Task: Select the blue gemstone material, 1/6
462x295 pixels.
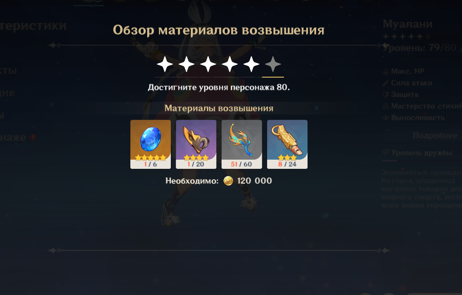Action: click(x=150, y=144)
